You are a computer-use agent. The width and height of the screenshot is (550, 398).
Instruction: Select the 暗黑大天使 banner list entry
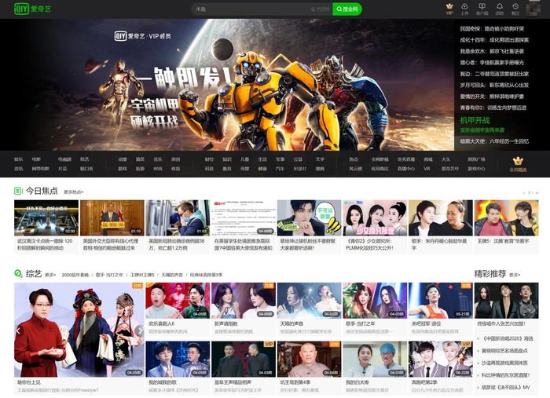point(494,141)
